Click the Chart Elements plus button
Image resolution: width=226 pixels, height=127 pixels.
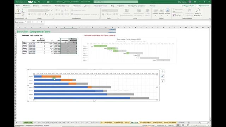[162, 71]
